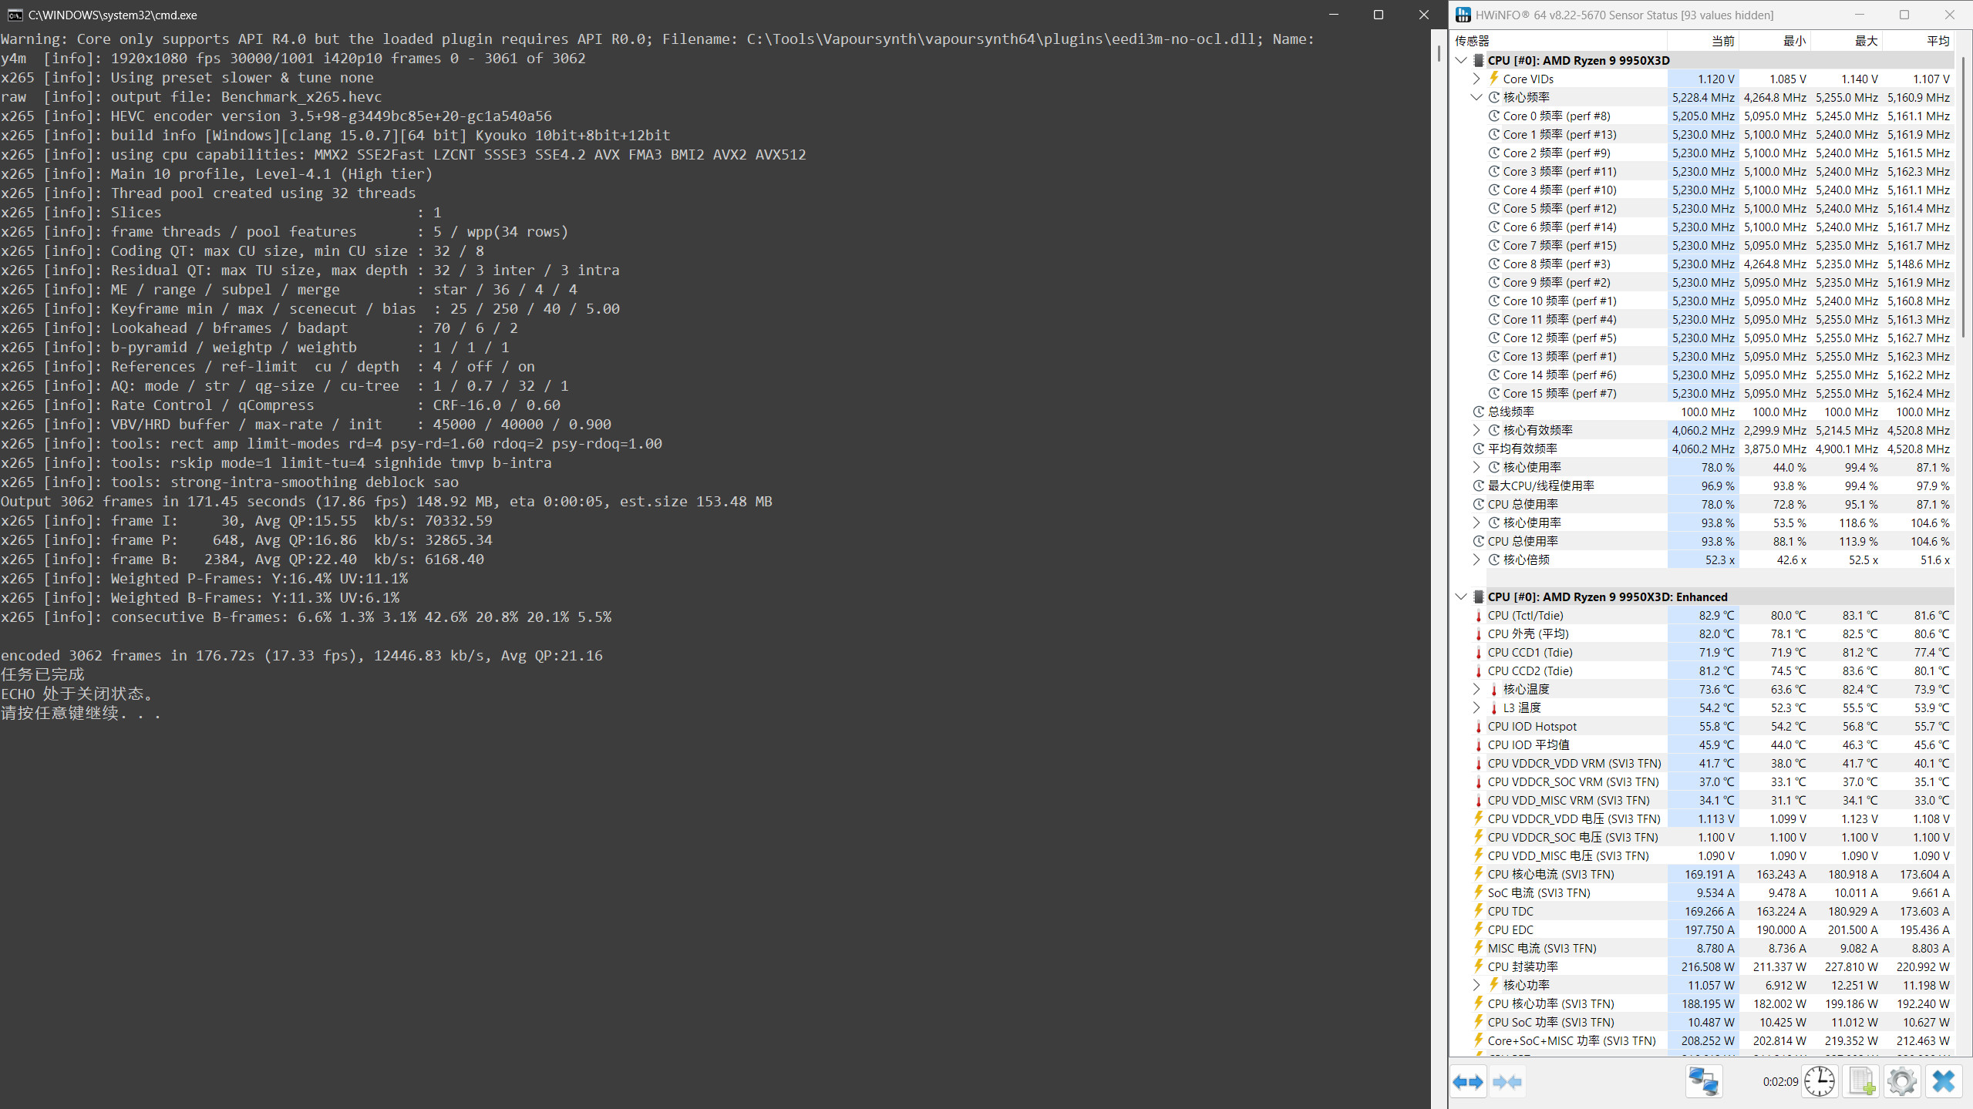Screen dimensions: 1973x1109
Task: Click the lightning icon beside CPU TDC
Action: click(x=1478, y=911)
